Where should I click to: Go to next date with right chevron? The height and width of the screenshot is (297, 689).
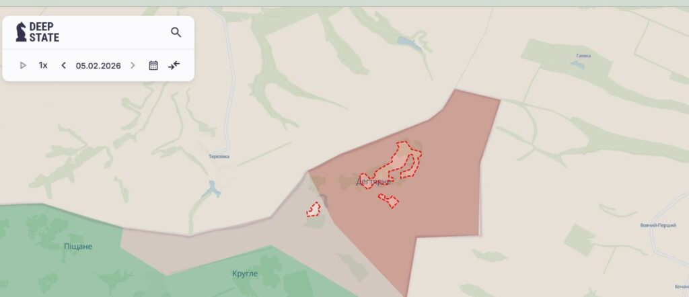click(133, 65)
